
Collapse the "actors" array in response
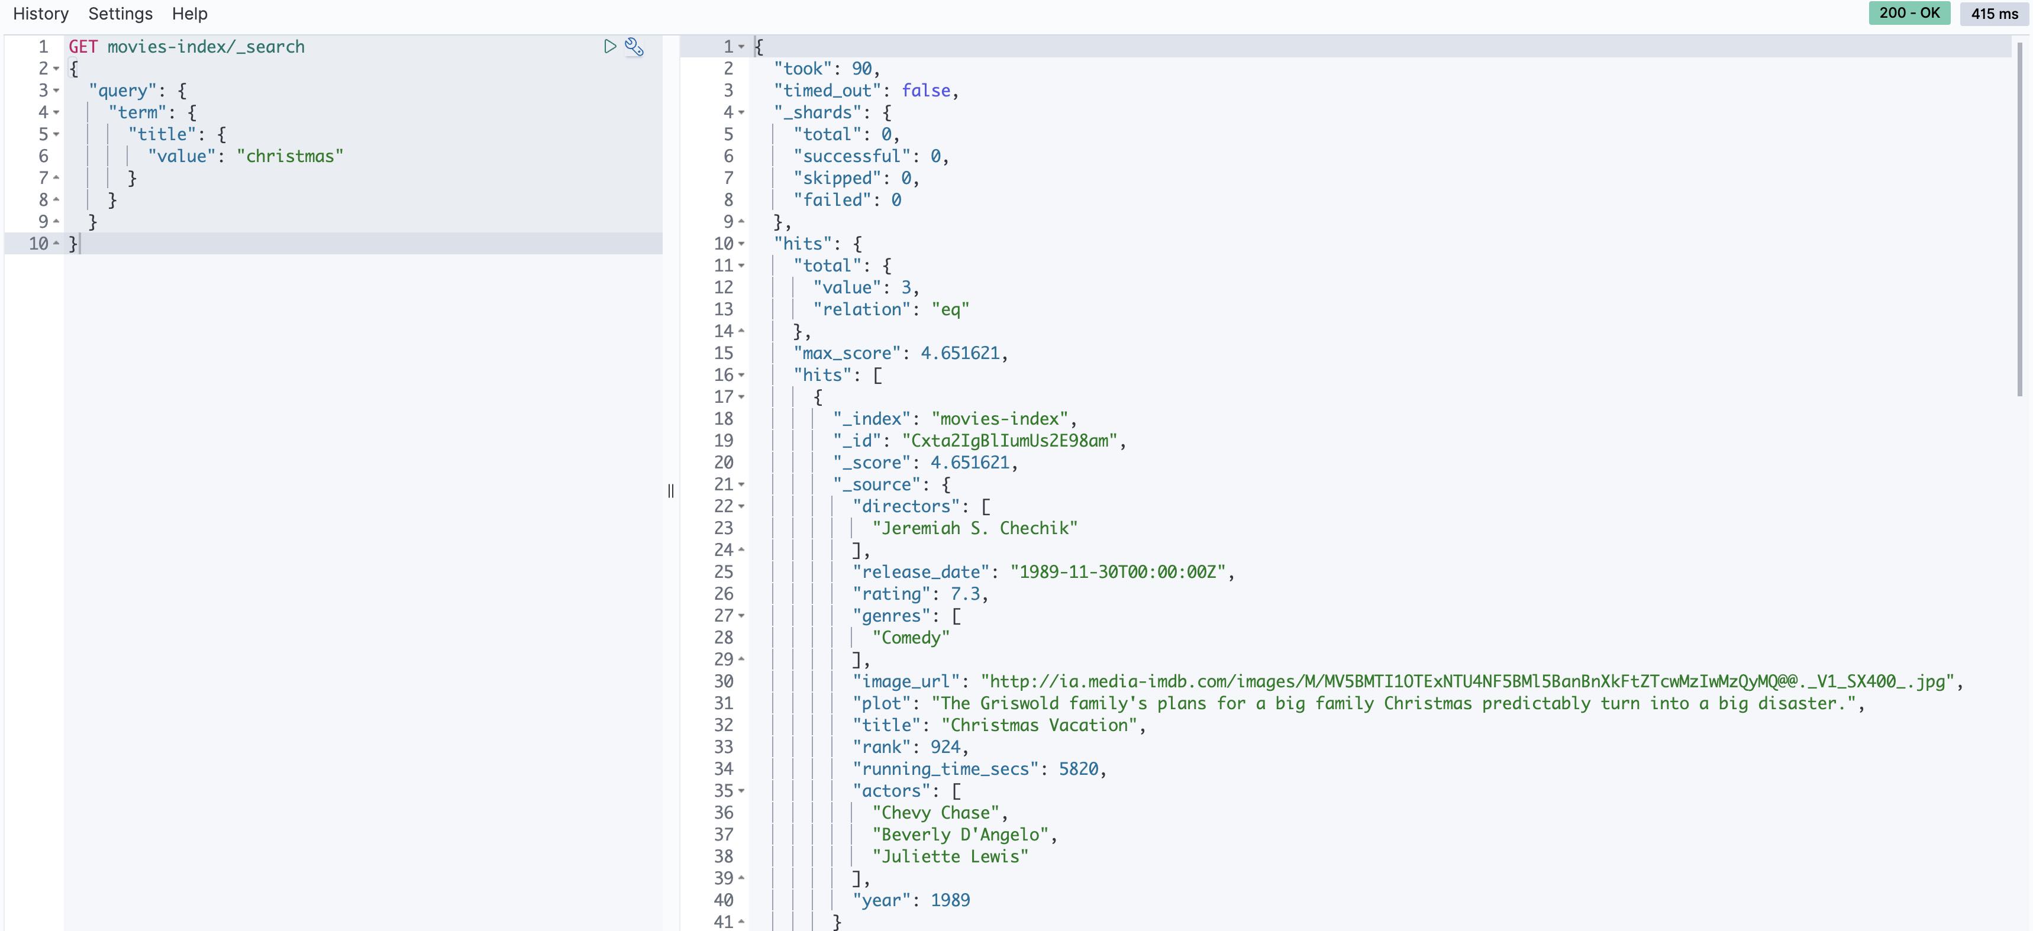tap(742, 791)
